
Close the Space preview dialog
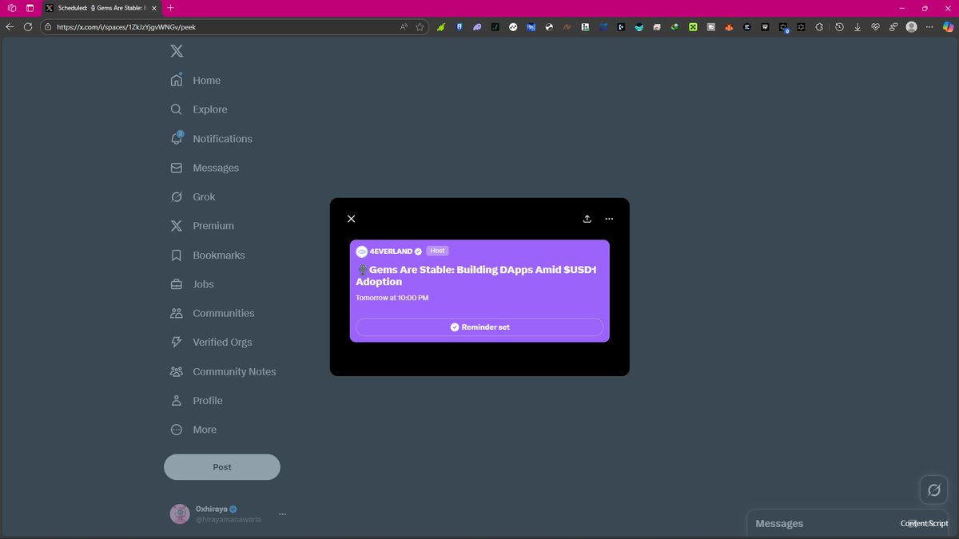point(351,219)
